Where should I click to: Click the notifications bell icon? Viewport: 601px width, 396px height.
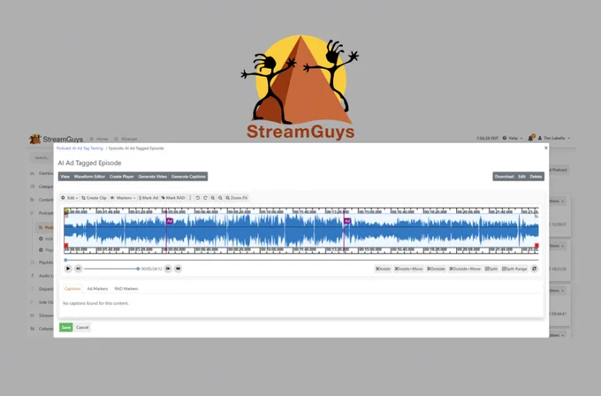tap(531, 138)
